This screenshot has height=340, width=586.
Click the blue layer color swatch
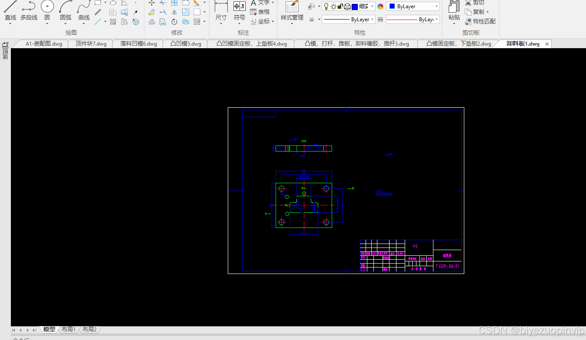tap(355, 7)
